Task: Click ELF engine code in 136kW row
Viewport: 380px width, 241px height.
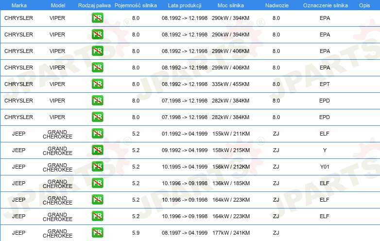Action: [325, 183]
